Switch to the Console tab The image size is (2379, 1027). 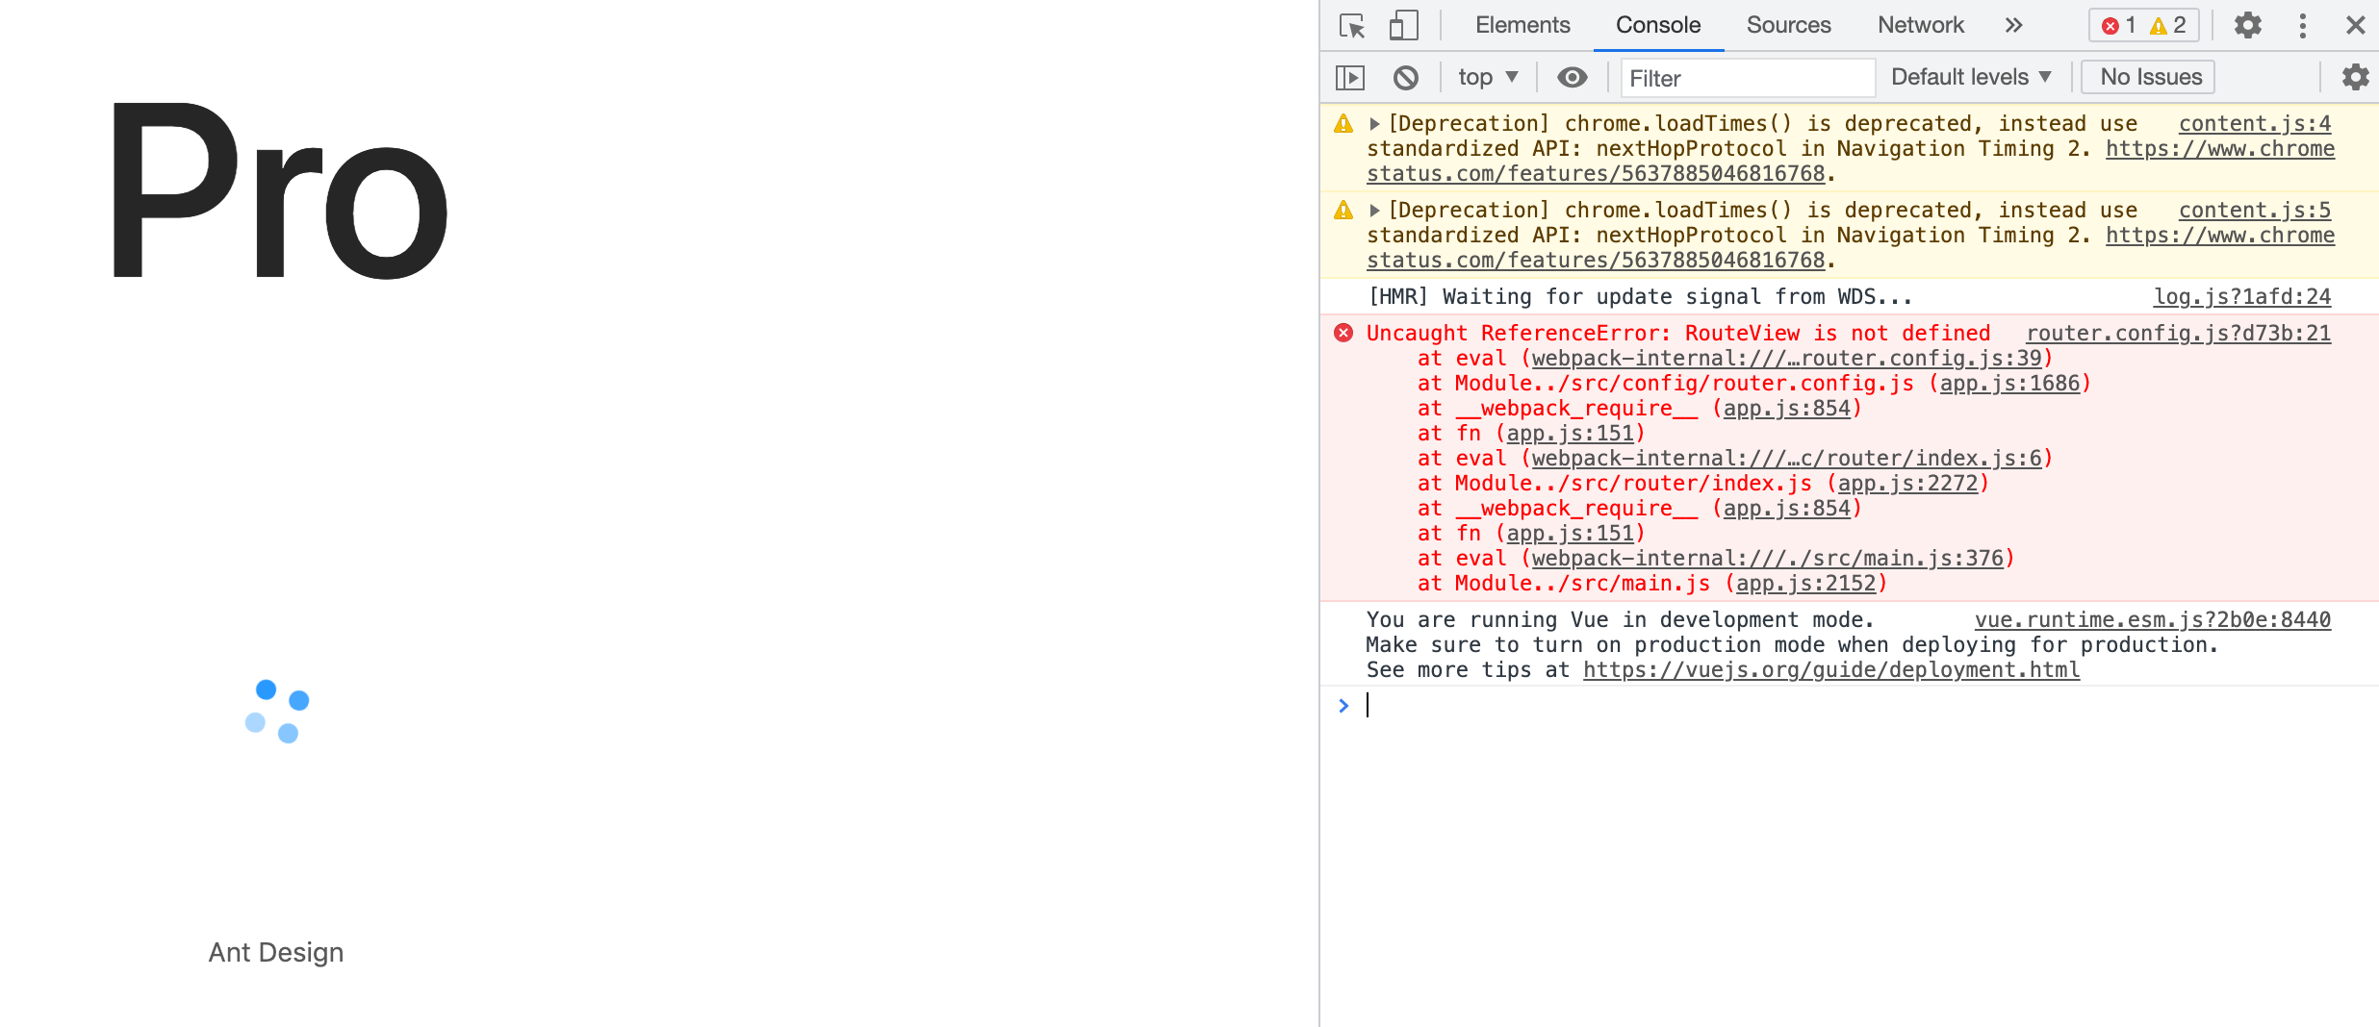[1658, 25]
